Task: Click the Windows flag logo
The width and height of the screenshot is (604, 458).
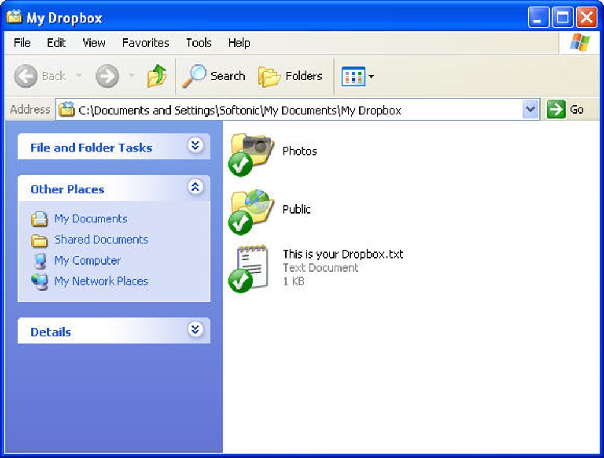Action: pos(580,42)
